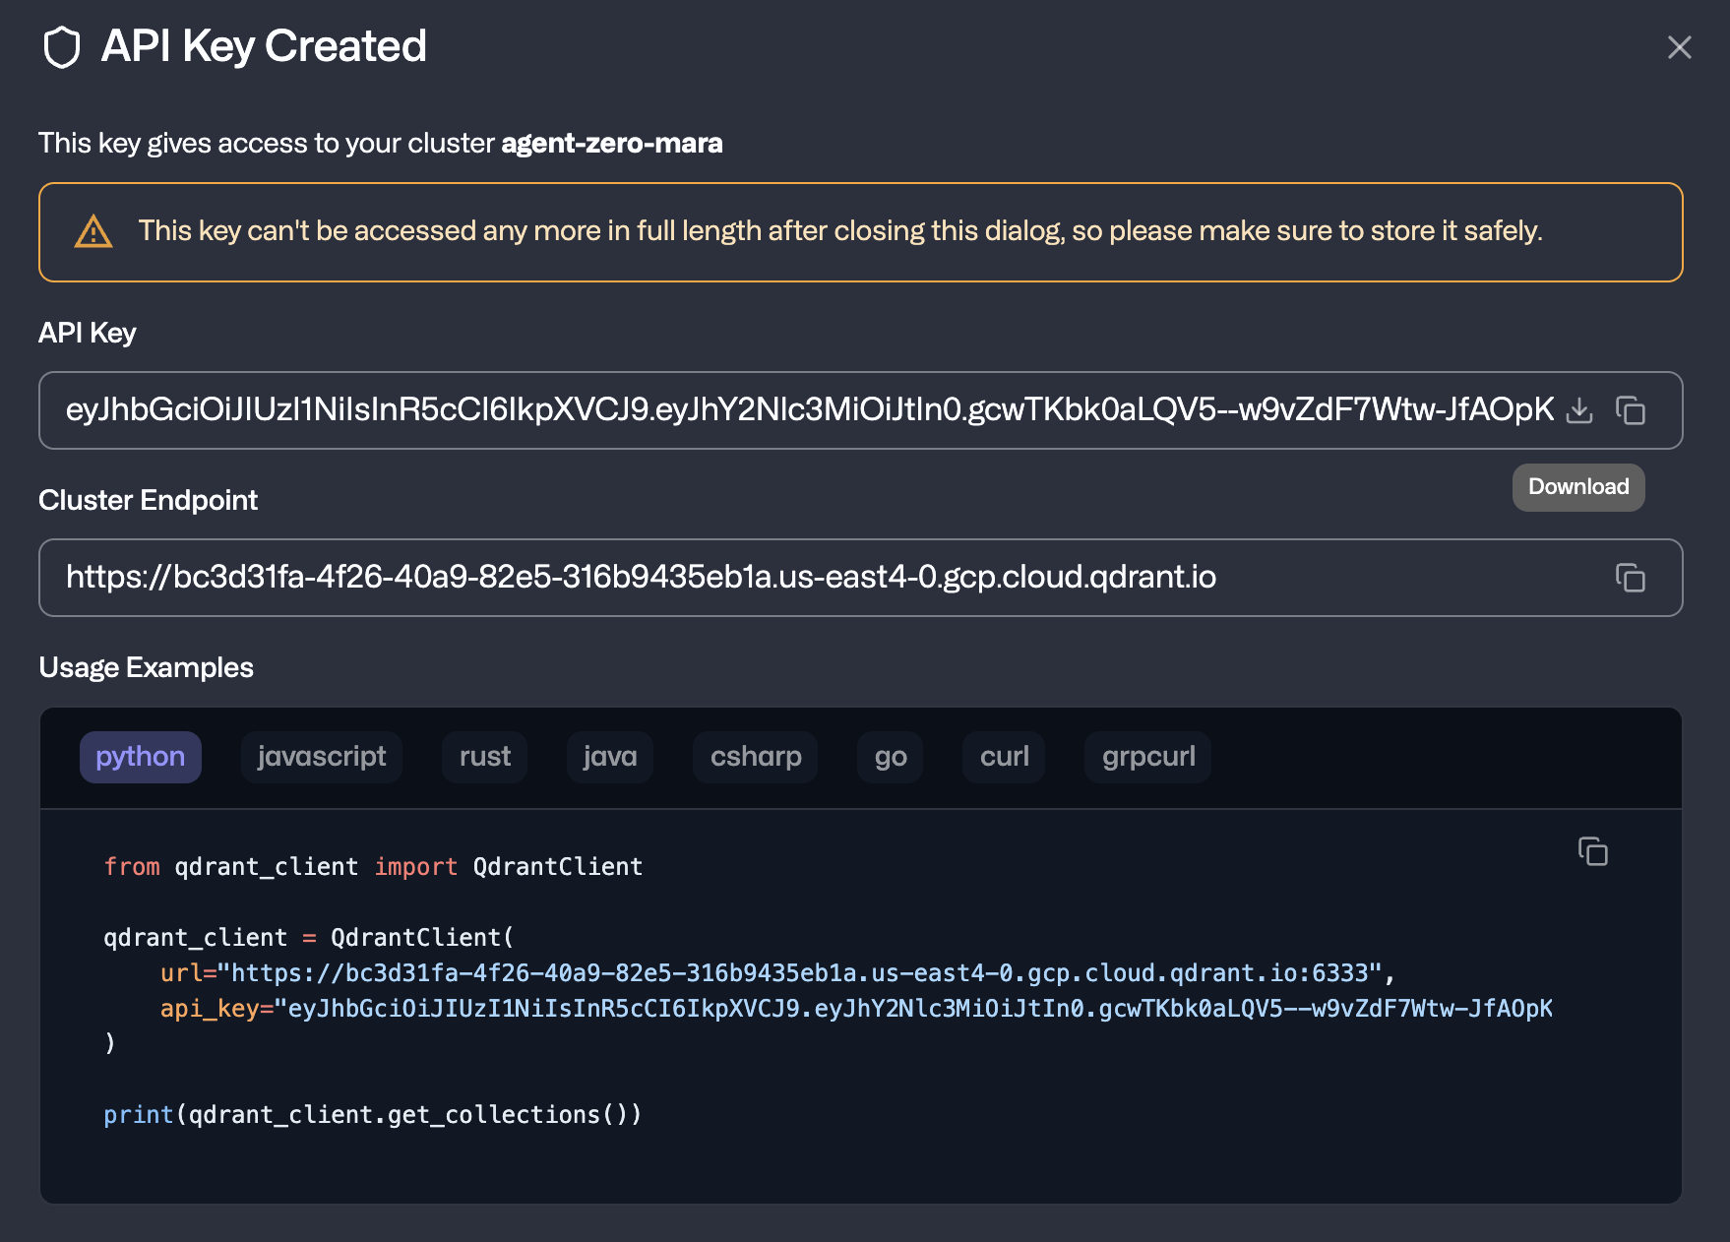Switch to the grpcurl example tab
The width and height of the screenshot is (1730, 1242).
click(1148, 757)
